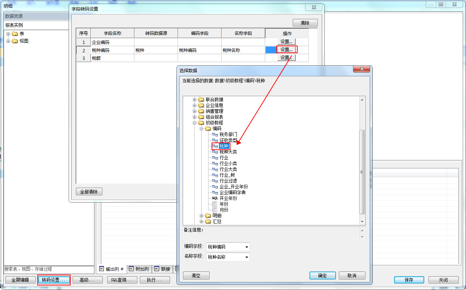Click the 全部清除 button
The width and height of the screenshot is (466, 290).
tap(89, 192)
